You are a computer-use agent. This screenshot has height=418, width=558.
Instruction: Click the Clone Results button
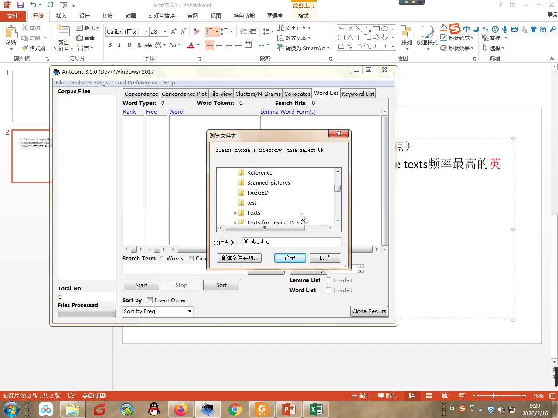tap(369, 311)
